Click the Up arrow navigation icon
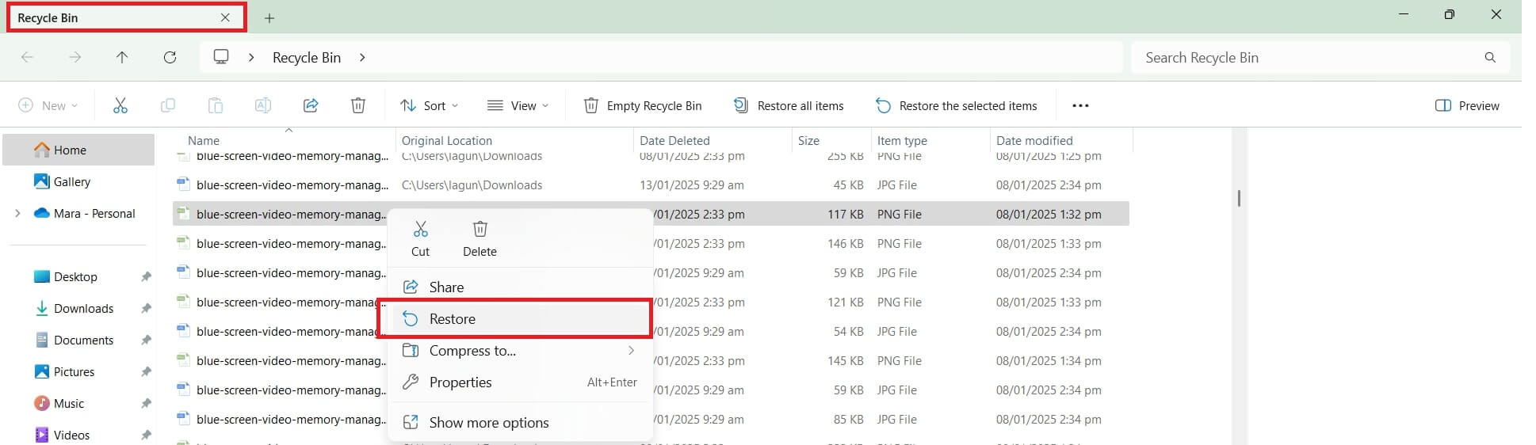 [122, 57]
